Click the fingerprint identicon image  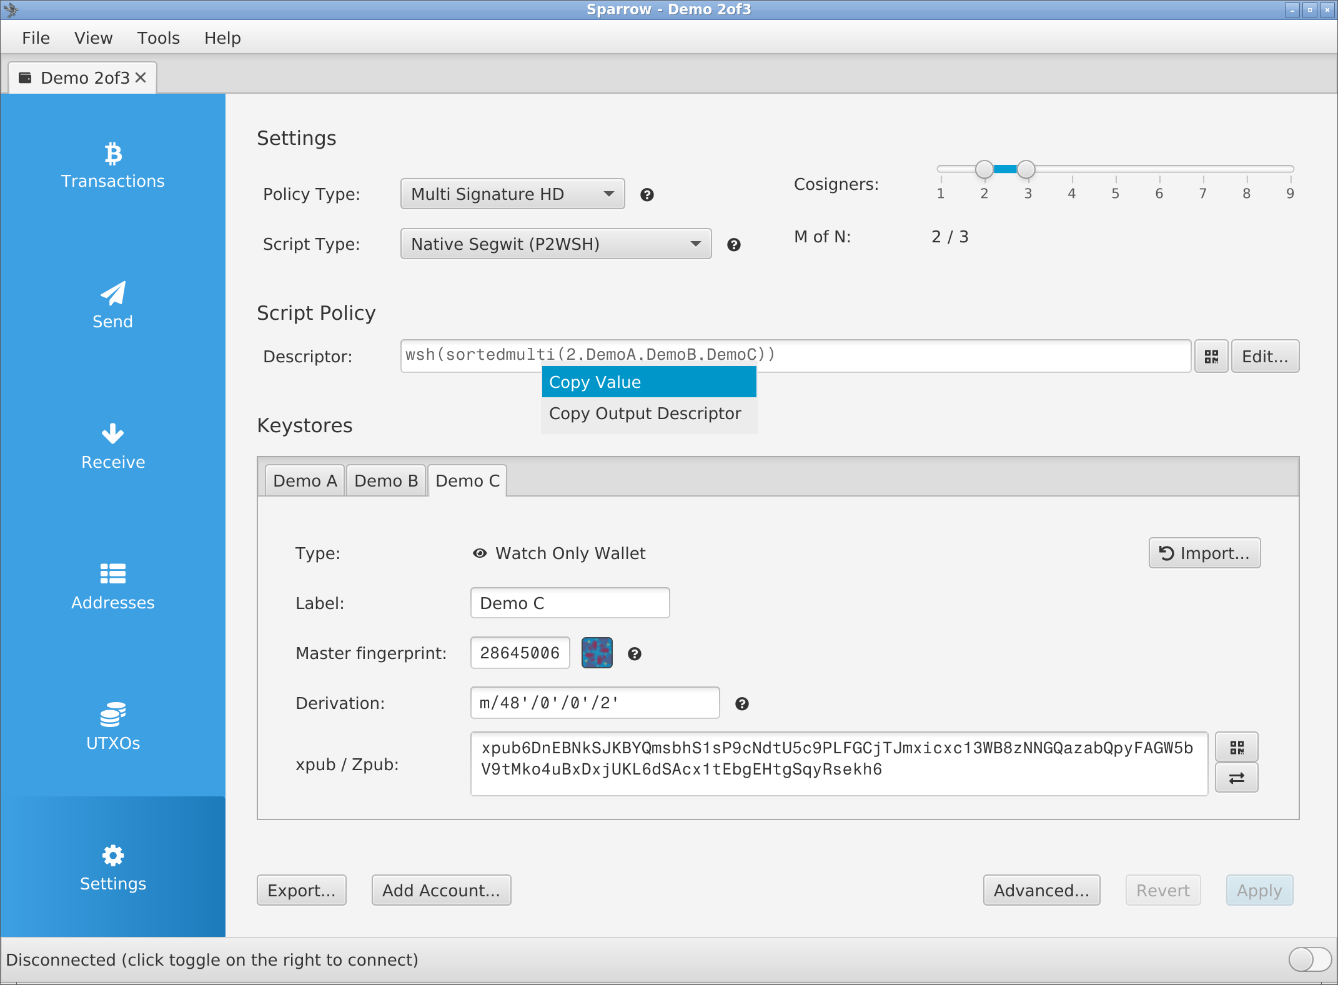tap(597, 653)
